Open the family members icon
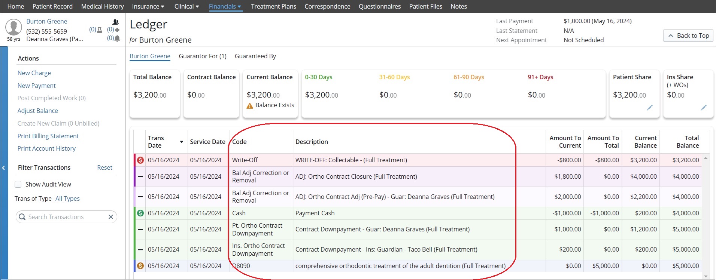This screenshot has height=280, width=716. tap(116, 22)
